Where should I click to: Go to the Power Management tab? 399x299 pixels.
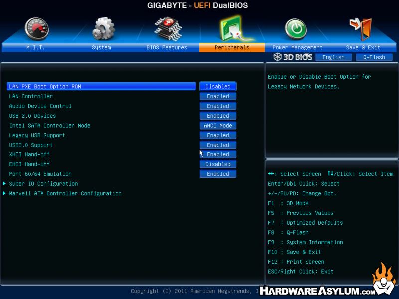pyautogui.click(x=297, y=47)
